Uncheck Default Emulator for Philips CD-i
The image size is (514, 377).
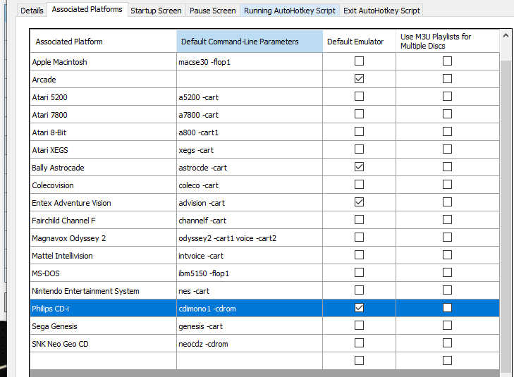360,308
